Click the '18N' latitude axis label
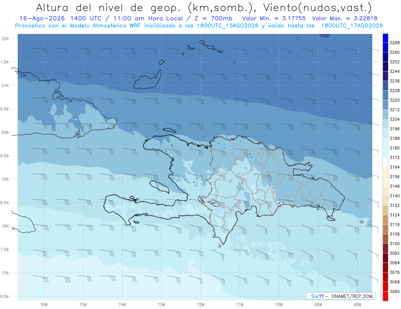The image size is (401, 309). 6,226
